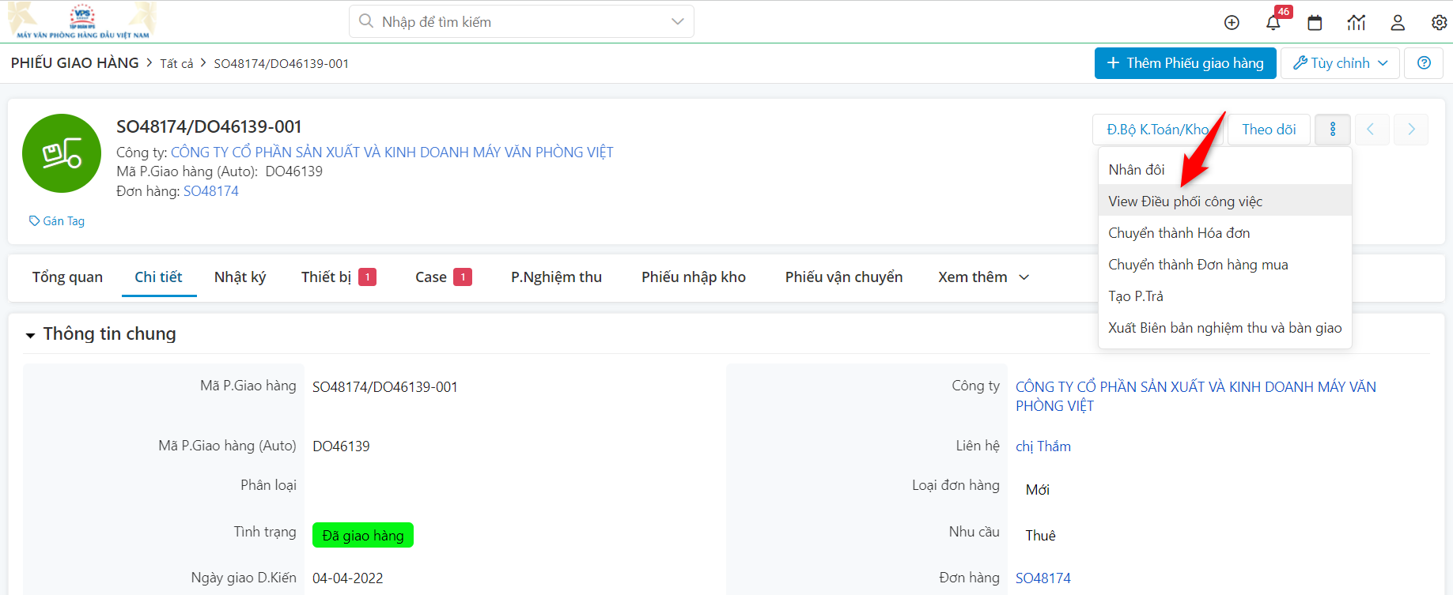Expand the search box dropdown arrow
This screenshot has width=1453, height=595.
coord(677,21)
